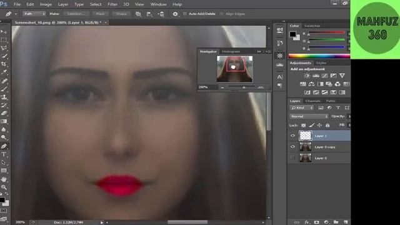This screenshot has width=400, height=225.
Task: Open the blend mode Normal dropdown
Action: [x=309, y=116]
